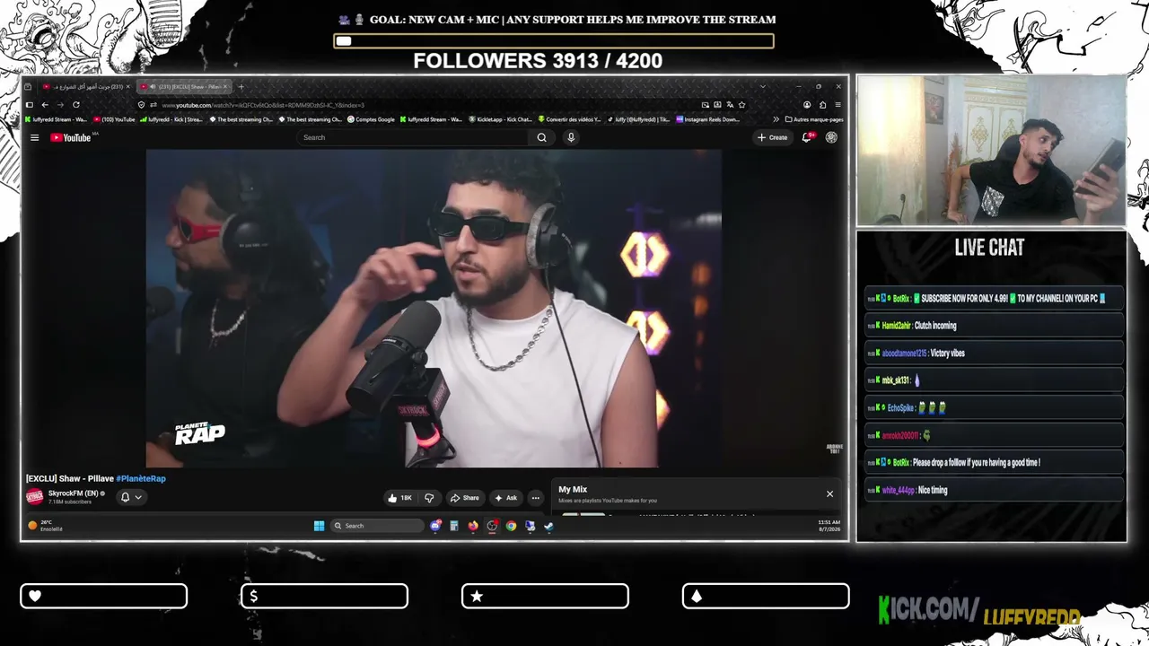1149x646 pixels.
Task: Click the Windows taskbar Search box
Action: tap(377, 526)
